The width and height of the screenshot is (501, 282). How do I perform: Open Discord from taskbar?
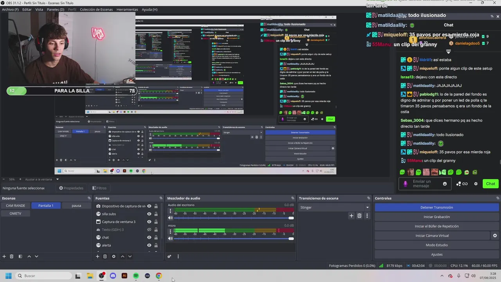point(113,276)
